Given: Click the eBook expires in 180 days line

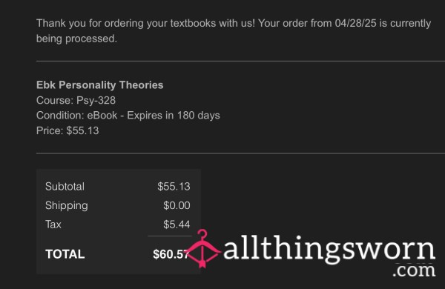Looking at the screenshot, I should click(x=128, y=116).
